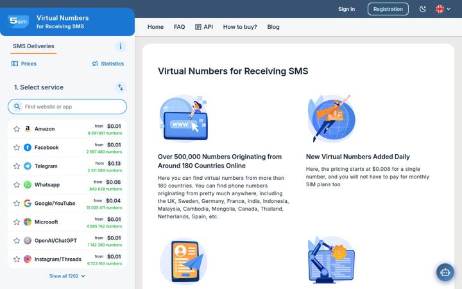Open Statistics chart icon link

(108, 64)
